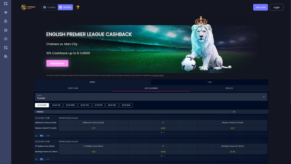
Task: Open the LIVE CALENDAR tab
Action: tap(151, 88)
